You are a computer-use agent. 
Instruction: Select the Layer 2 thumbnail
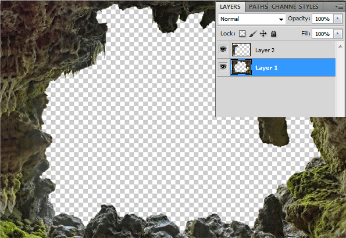pos(241,49)
